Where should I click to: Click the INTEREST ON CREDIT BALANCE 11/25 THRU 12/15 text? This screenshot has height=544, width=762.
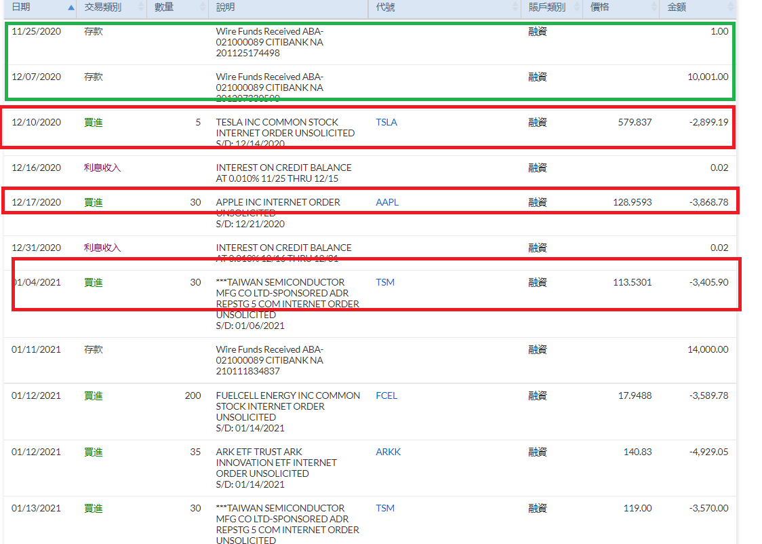pos(284,174)
